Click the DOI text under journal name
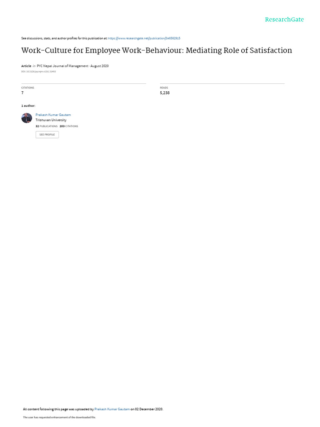The width and height of the screenshot is (320, 427). 38,72
